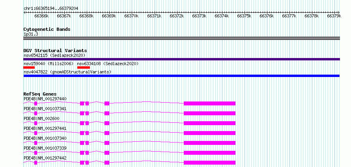Select the exon near 66369k in NM_001037339
The image size is (351, 167).
click(107, 153)
